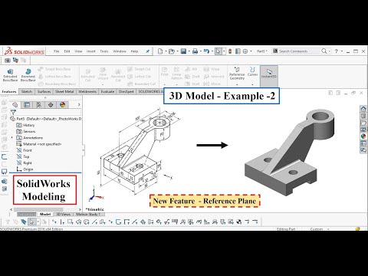Open the PropertyManager tab

click(27, 104)
